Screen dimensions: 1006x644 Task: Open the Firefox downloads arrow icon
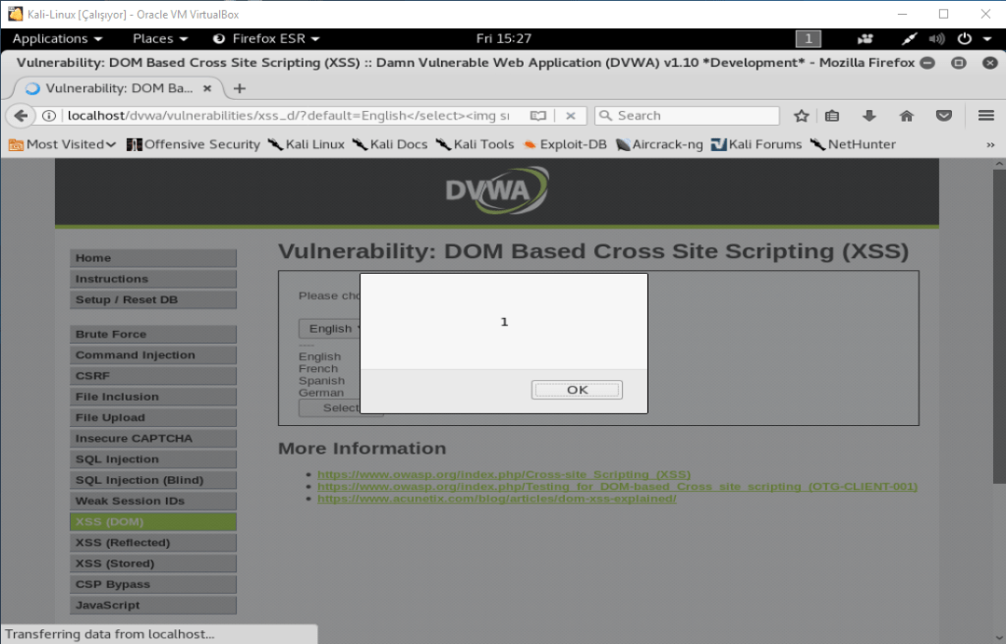pyautogui.click(x=868, y=116)
